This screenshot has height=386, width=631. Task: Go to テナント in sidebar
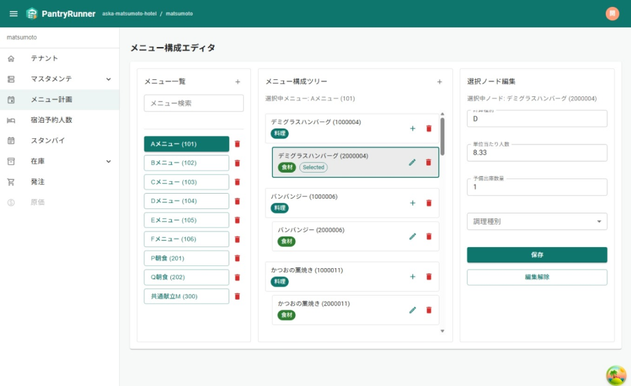(x=60, y=58)
